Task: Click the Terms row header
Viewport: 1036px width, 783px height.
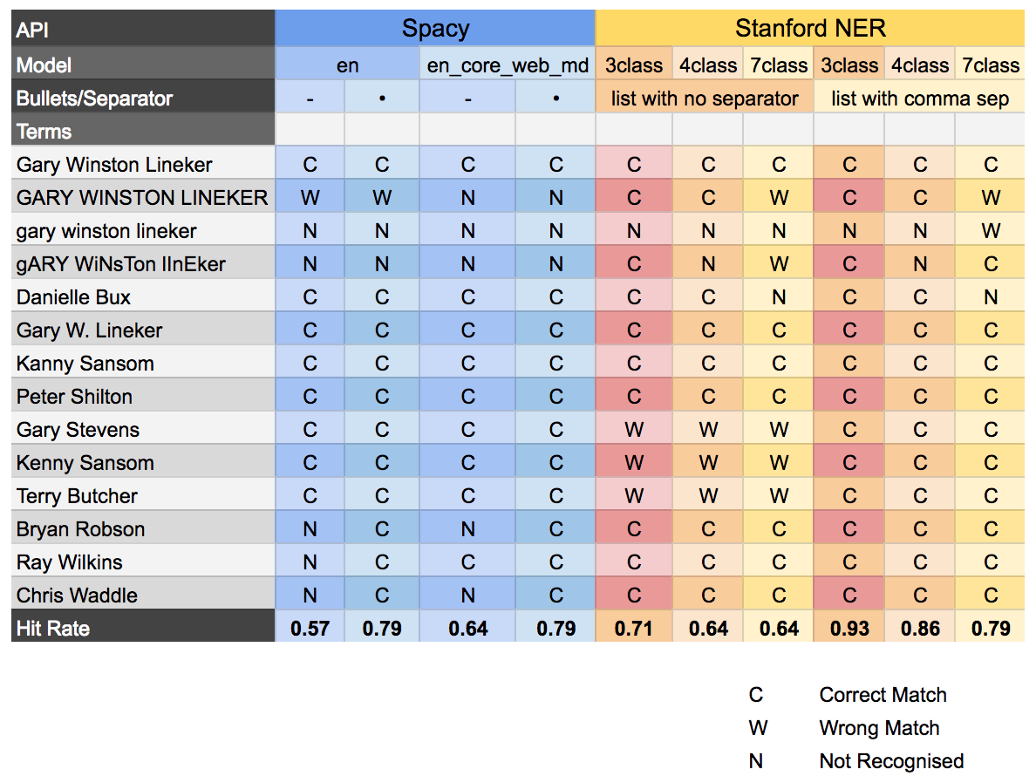Action: coord(143,131)
